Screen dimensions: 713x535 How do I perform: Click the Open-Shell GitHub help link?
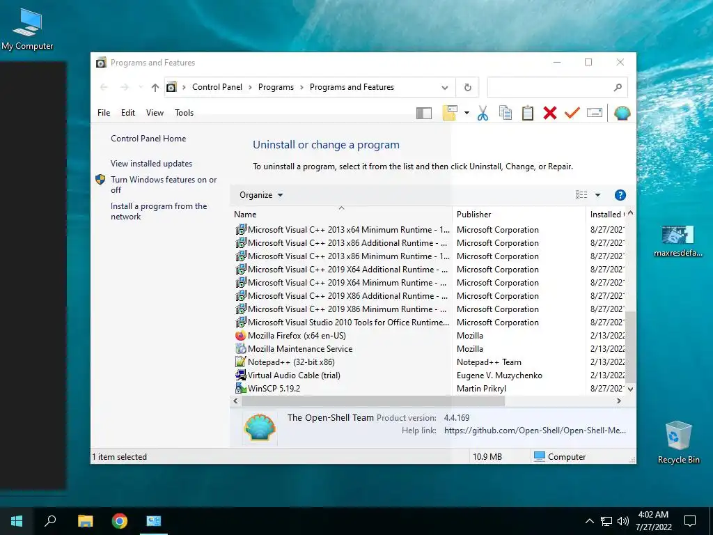pos(535,431)
